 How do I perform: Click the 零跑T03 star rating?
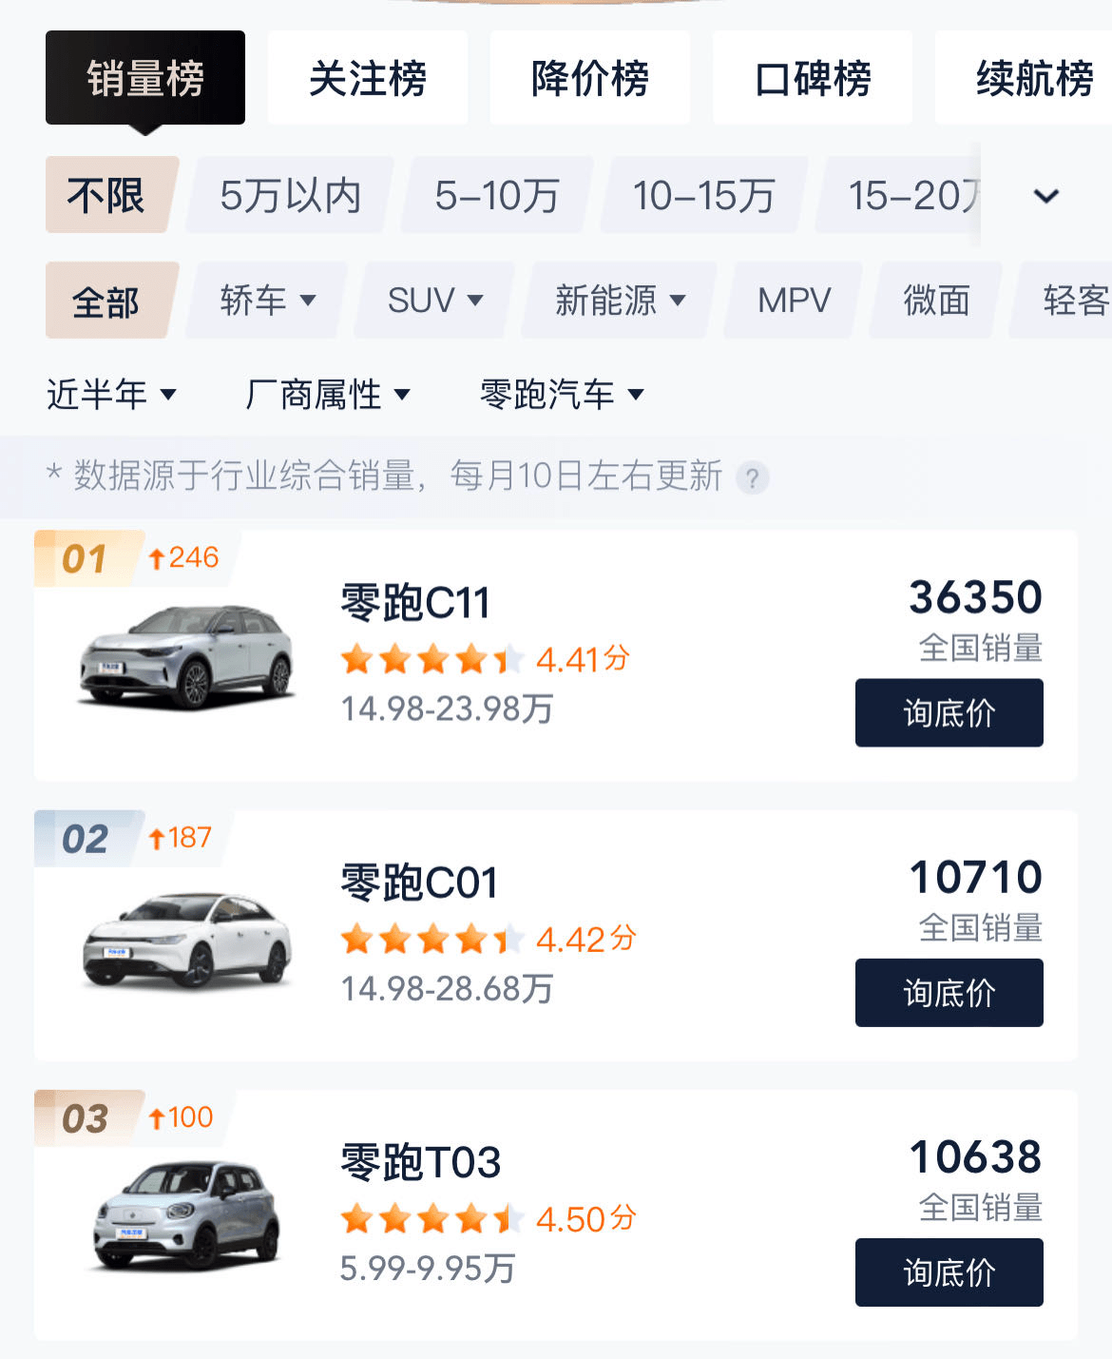coord(431,1218)
